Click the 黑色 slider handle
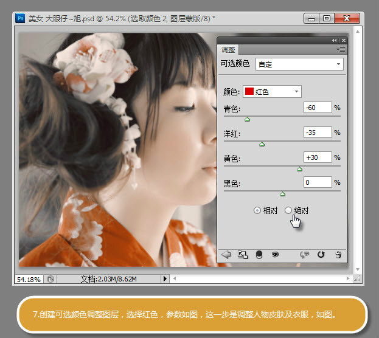This screenshot has width=379, height=338. click(282, 194)
